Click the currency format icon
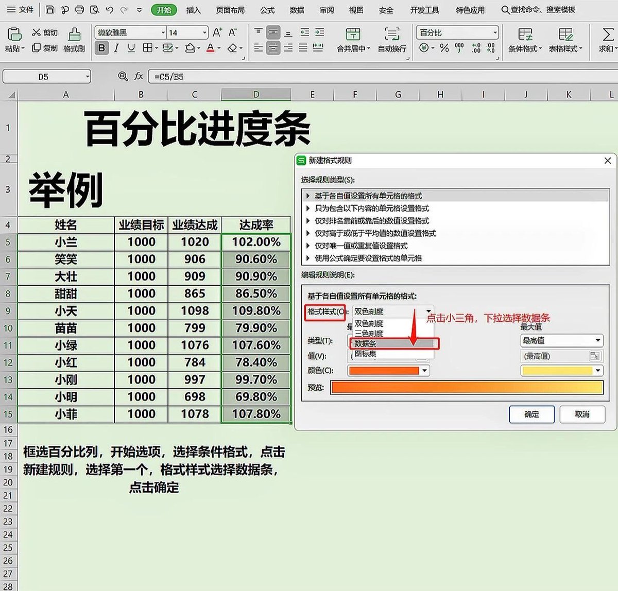The height and width of the screenshot is (591, 618). 424,48
